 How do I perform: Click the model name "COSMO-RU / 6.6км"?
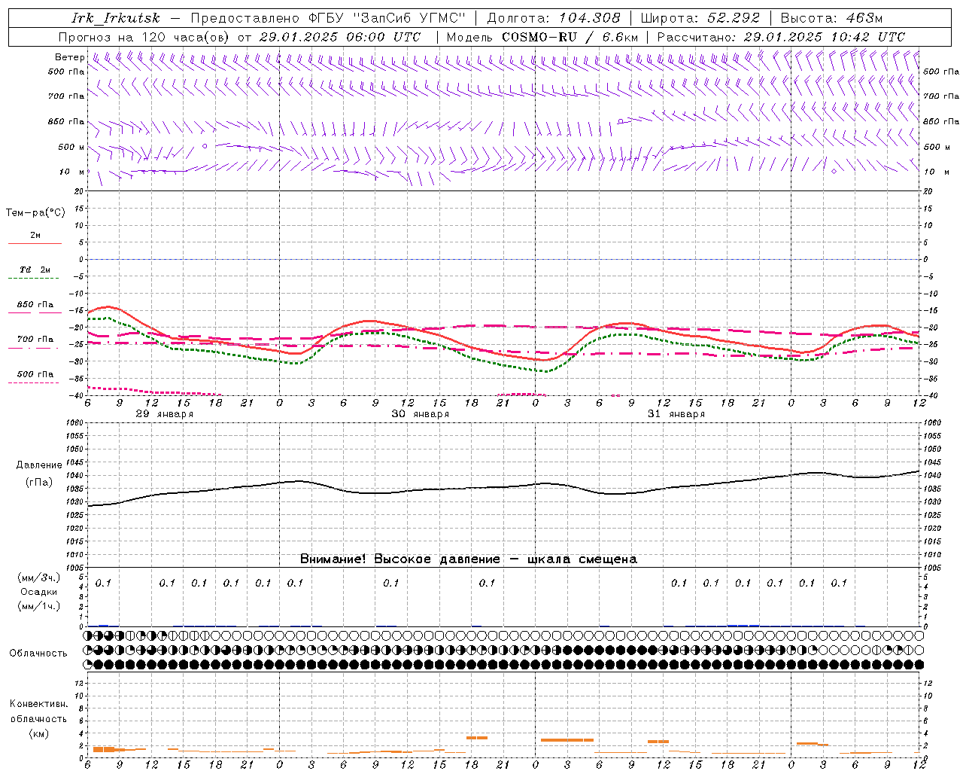[x=570, y=37]
